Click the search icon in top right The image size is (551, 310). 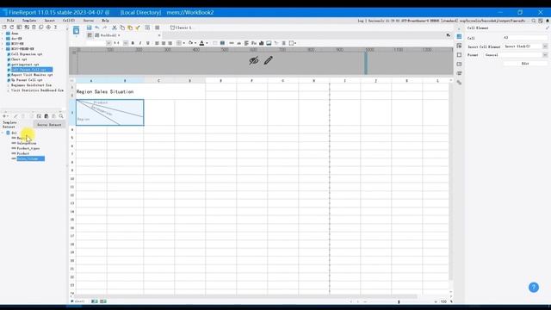[534, 21]
